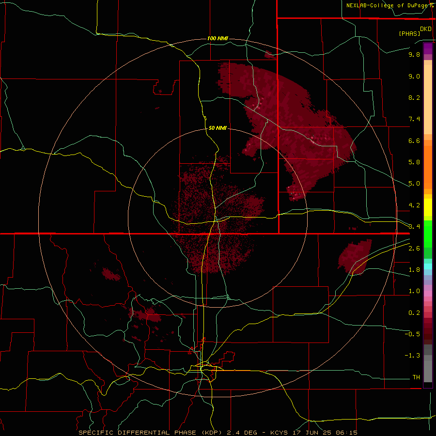Image resolution: width=436 pixels, height=436 pixels.
Task: Click the 6.6 legend value
Action: tap(414, 140)
